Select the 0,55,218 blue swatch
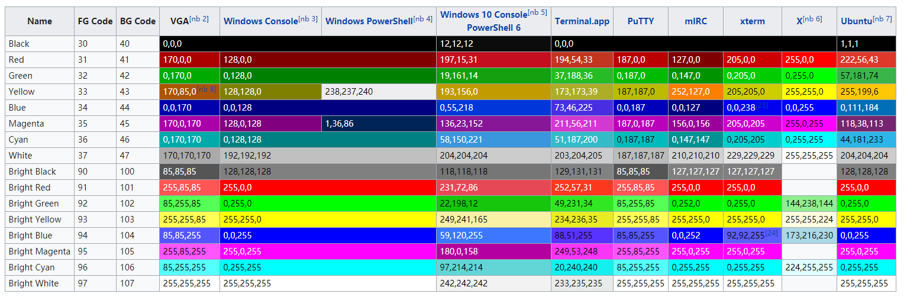 click(x=493, y=108)
